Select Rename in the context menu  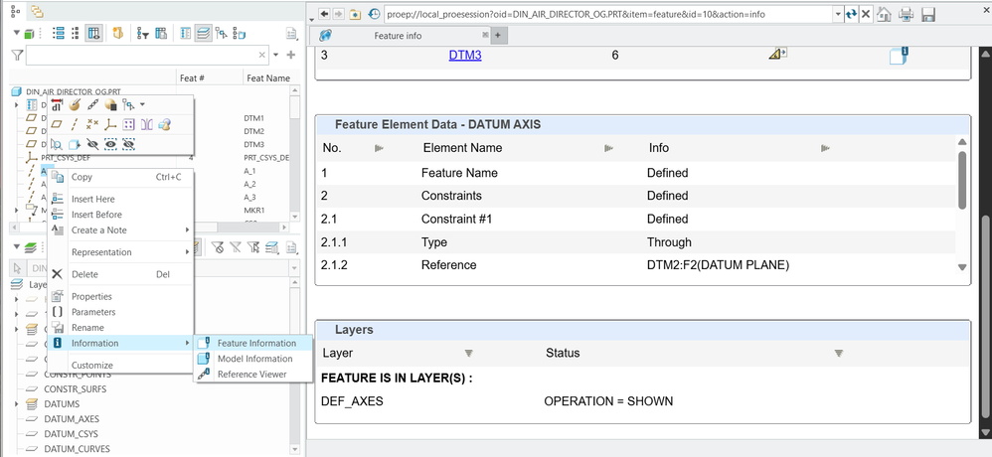point(86,328)
